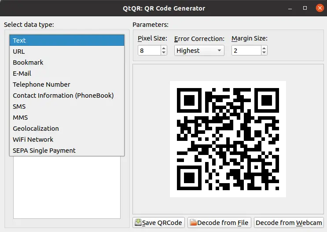The width and height of the screenshot is (327, 232).
Task: Select Geolocalization option
Action: pos(67,129)
